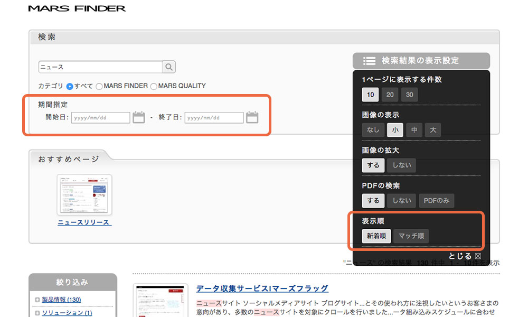528x317 pixels.
Task: Select the MARS QUALITY category radio
Action: coord(154,86)
